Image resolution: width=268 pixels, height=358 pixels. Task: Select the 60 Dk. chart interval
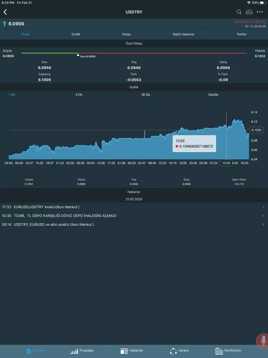click(x=146, y=95)
